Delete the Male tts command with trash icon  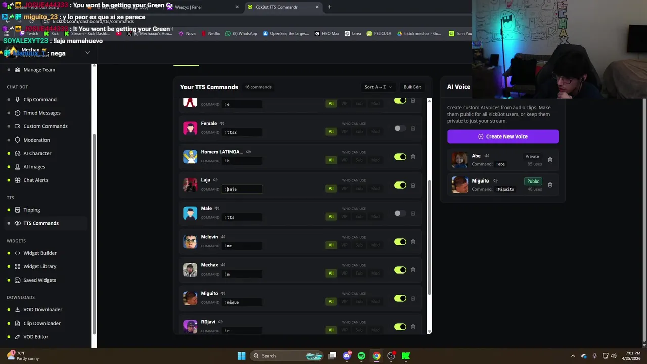coord(413,213)
